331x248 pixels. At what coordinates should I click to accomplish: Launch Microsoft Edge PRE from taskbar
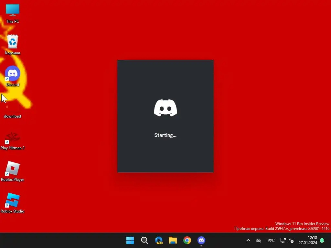click(159, 240)
